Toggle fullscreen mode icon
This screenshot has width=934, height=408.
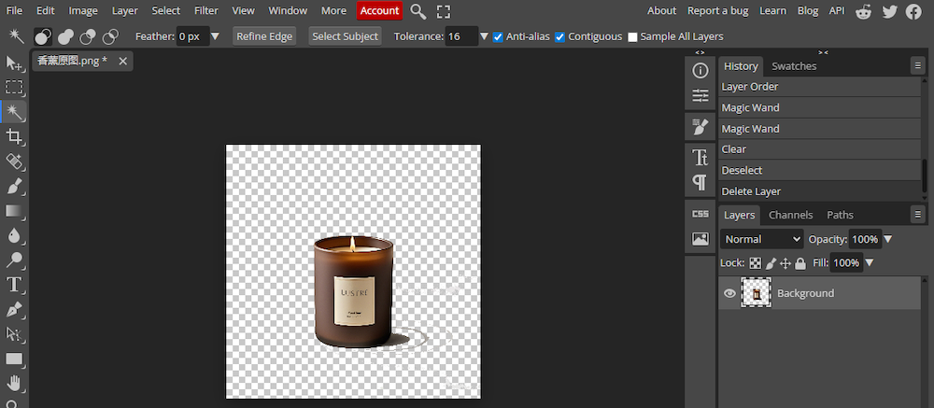(444, 10)
